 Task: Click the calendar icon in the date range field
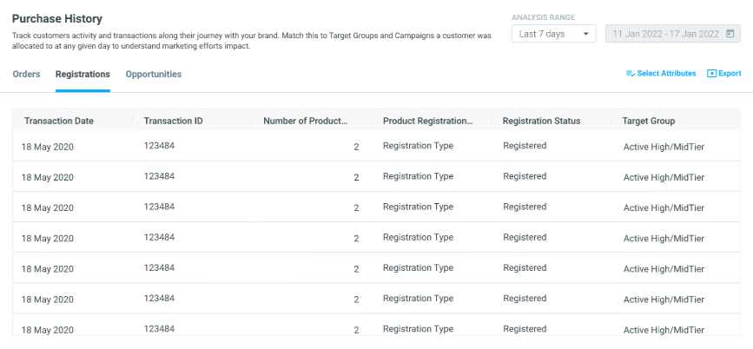tap(730, 34)
